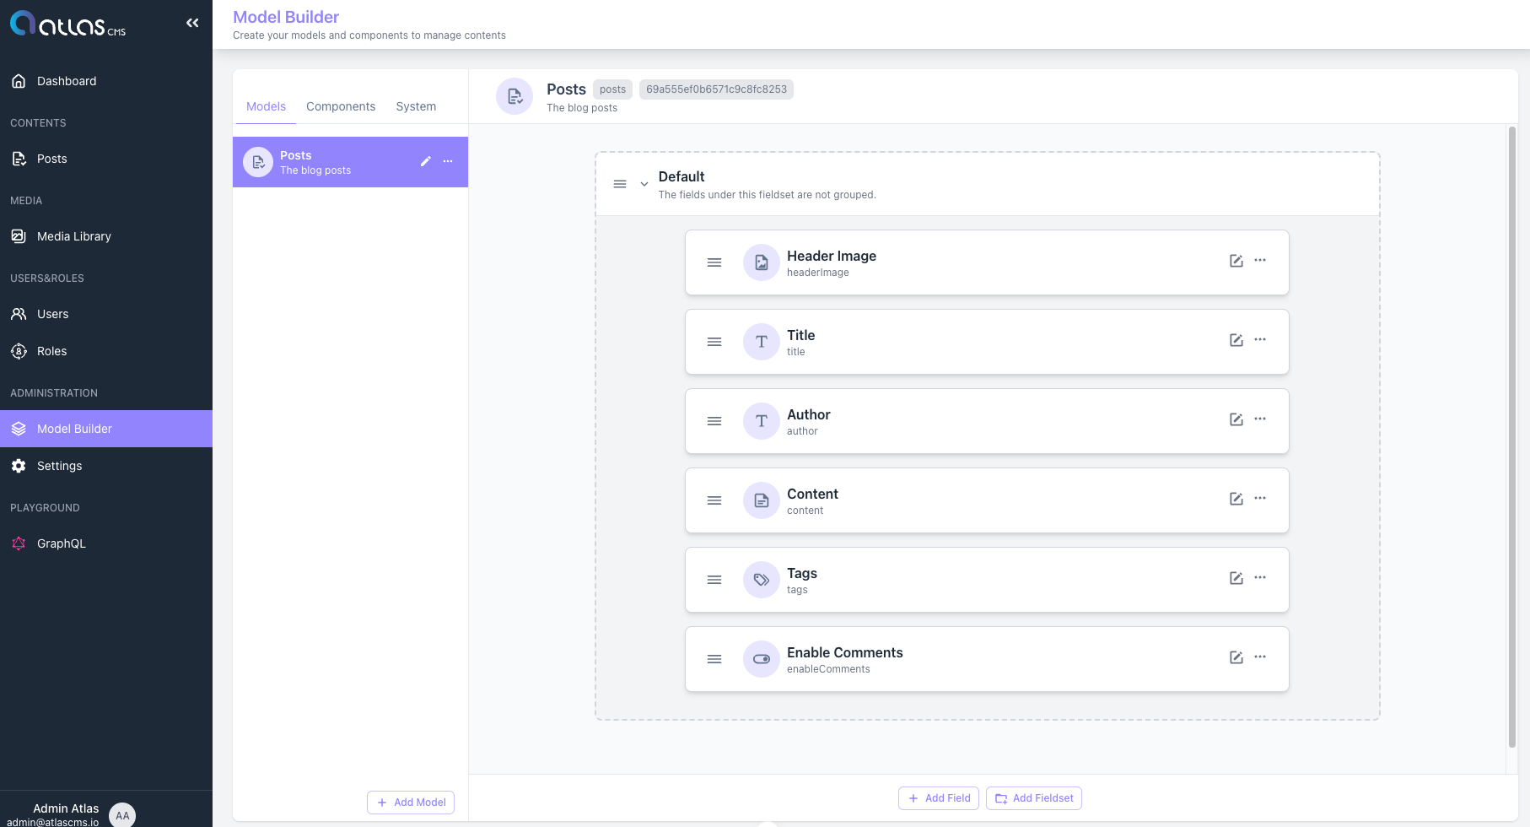The height and width of the screenshot is (827, 1530).
Task: Open the Posts model options menu
Action: click(x=448, y=161)
